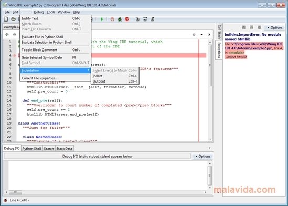
Task: Open the Help menu
Action: [x=76, y=12]
